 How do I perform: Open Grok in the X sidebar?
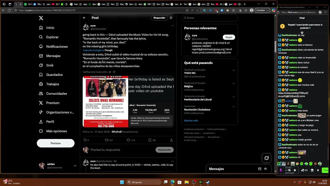pyautogui.click(x=46, y=65)
